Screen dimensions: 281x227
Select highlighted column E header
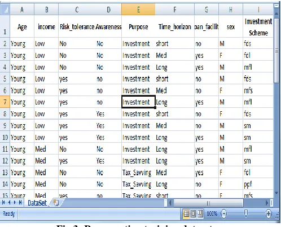tap(138, 10)
